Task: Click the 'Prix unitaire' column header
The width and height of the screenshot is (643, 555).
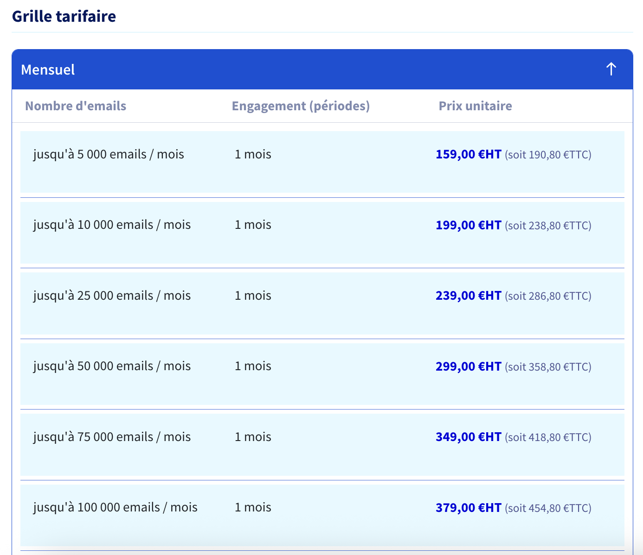Action: (476, 106)
